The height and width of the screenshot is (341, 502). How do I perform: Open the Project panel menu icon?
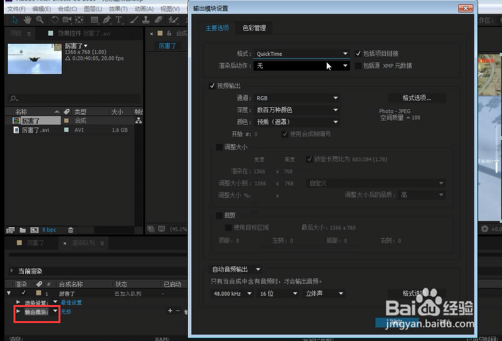29,33
